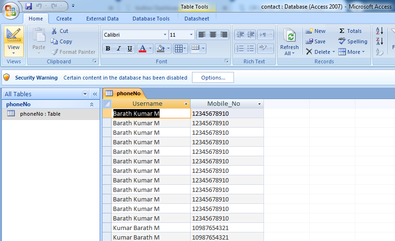Open the External Data tab
Image resolution: width=395 pixels, height=241 pixels.
click(102, 19)
